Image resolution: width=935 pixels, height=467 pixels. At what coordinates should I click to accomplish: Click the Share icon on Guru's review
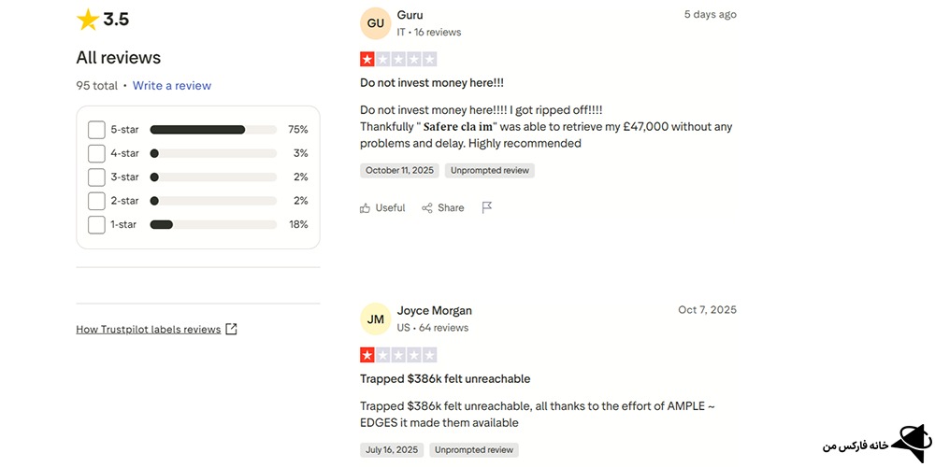(x=427, y=208)
